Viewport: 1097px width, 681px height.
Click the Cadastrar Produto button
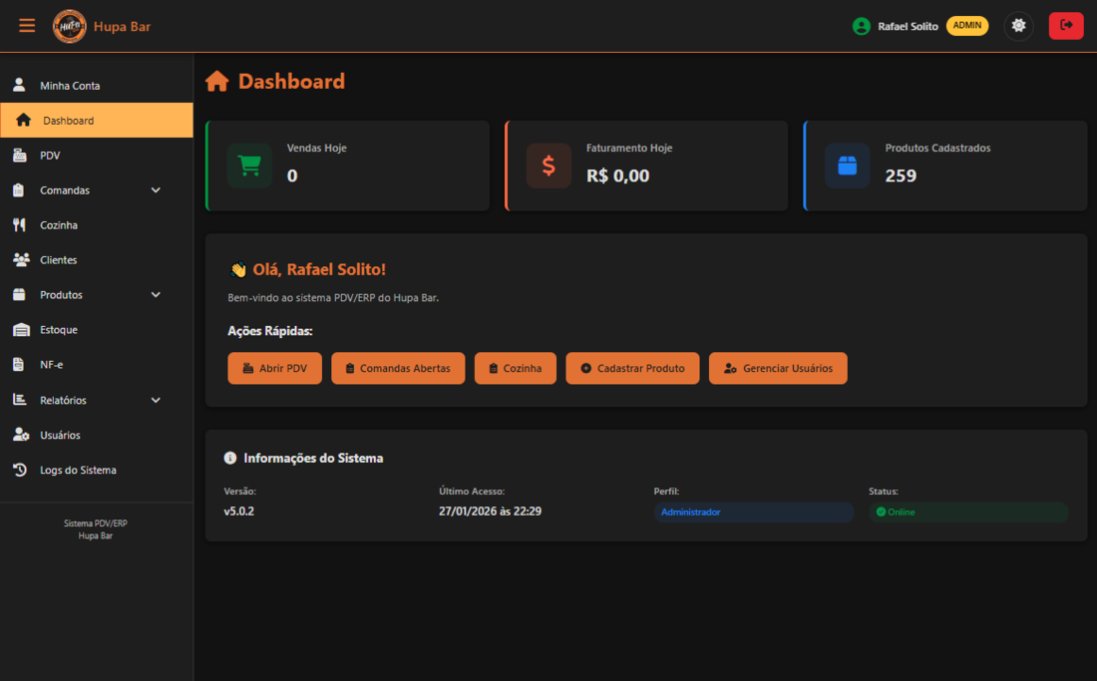tap(632, 369)
